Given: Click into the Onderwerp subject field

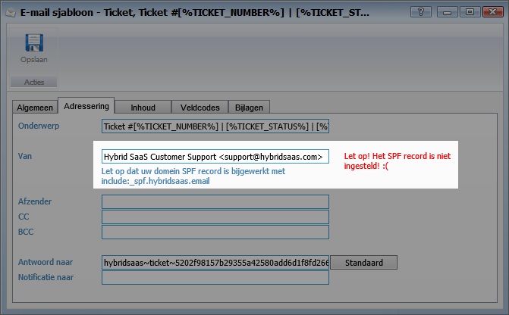Looking at the screenshot, I should coord(215,126).
